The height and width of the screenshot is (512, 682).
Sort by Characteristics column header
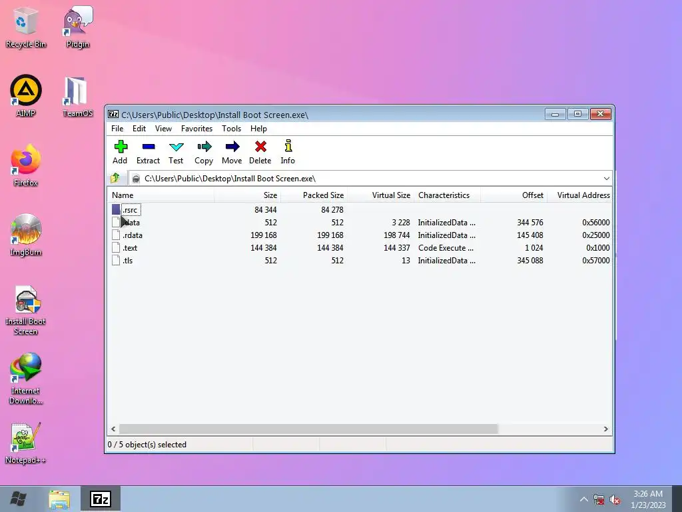click(447, 195)
